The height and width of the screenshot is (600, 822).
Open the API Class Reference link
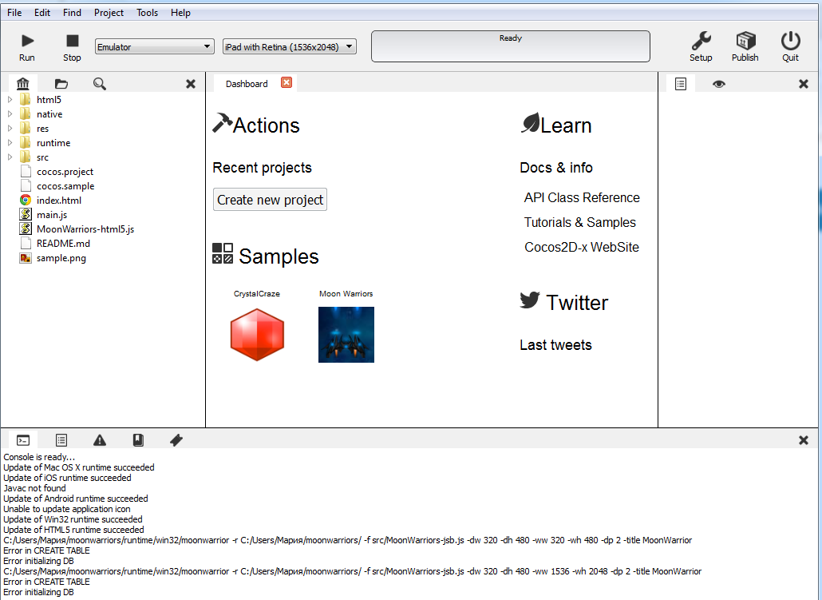tap(582, 197)
